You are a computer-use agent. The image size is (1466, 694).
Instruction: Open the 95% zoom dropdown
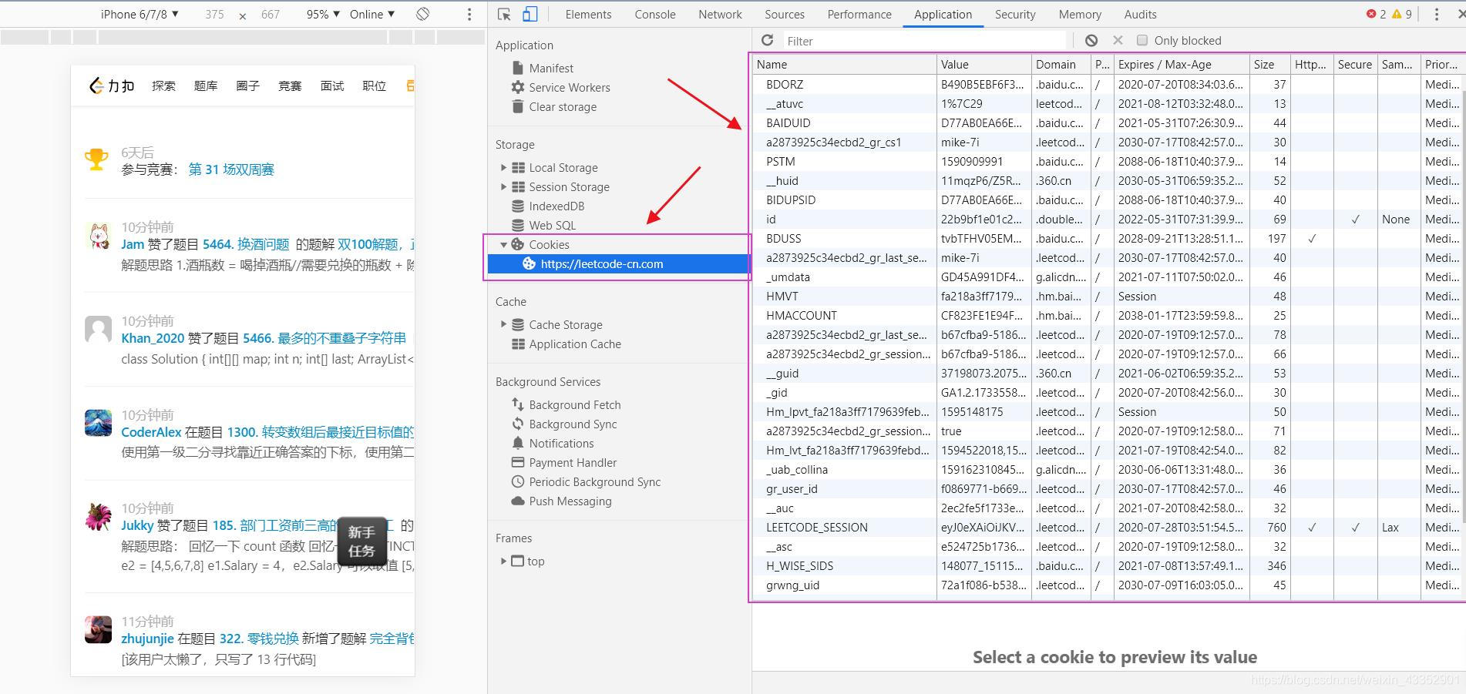(323, 14)
